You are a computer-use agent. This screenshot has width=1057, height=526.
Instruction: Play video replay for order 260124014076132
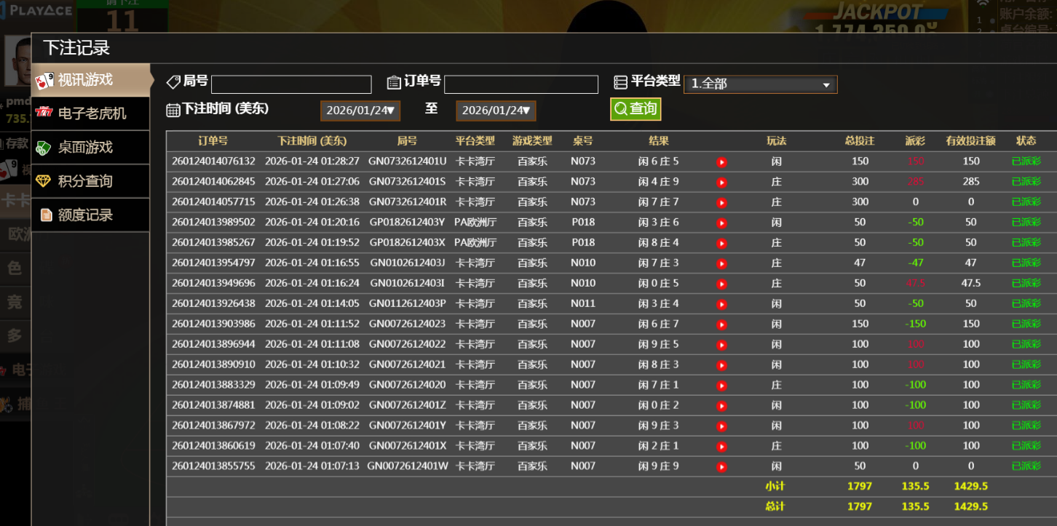click(721, 162)
